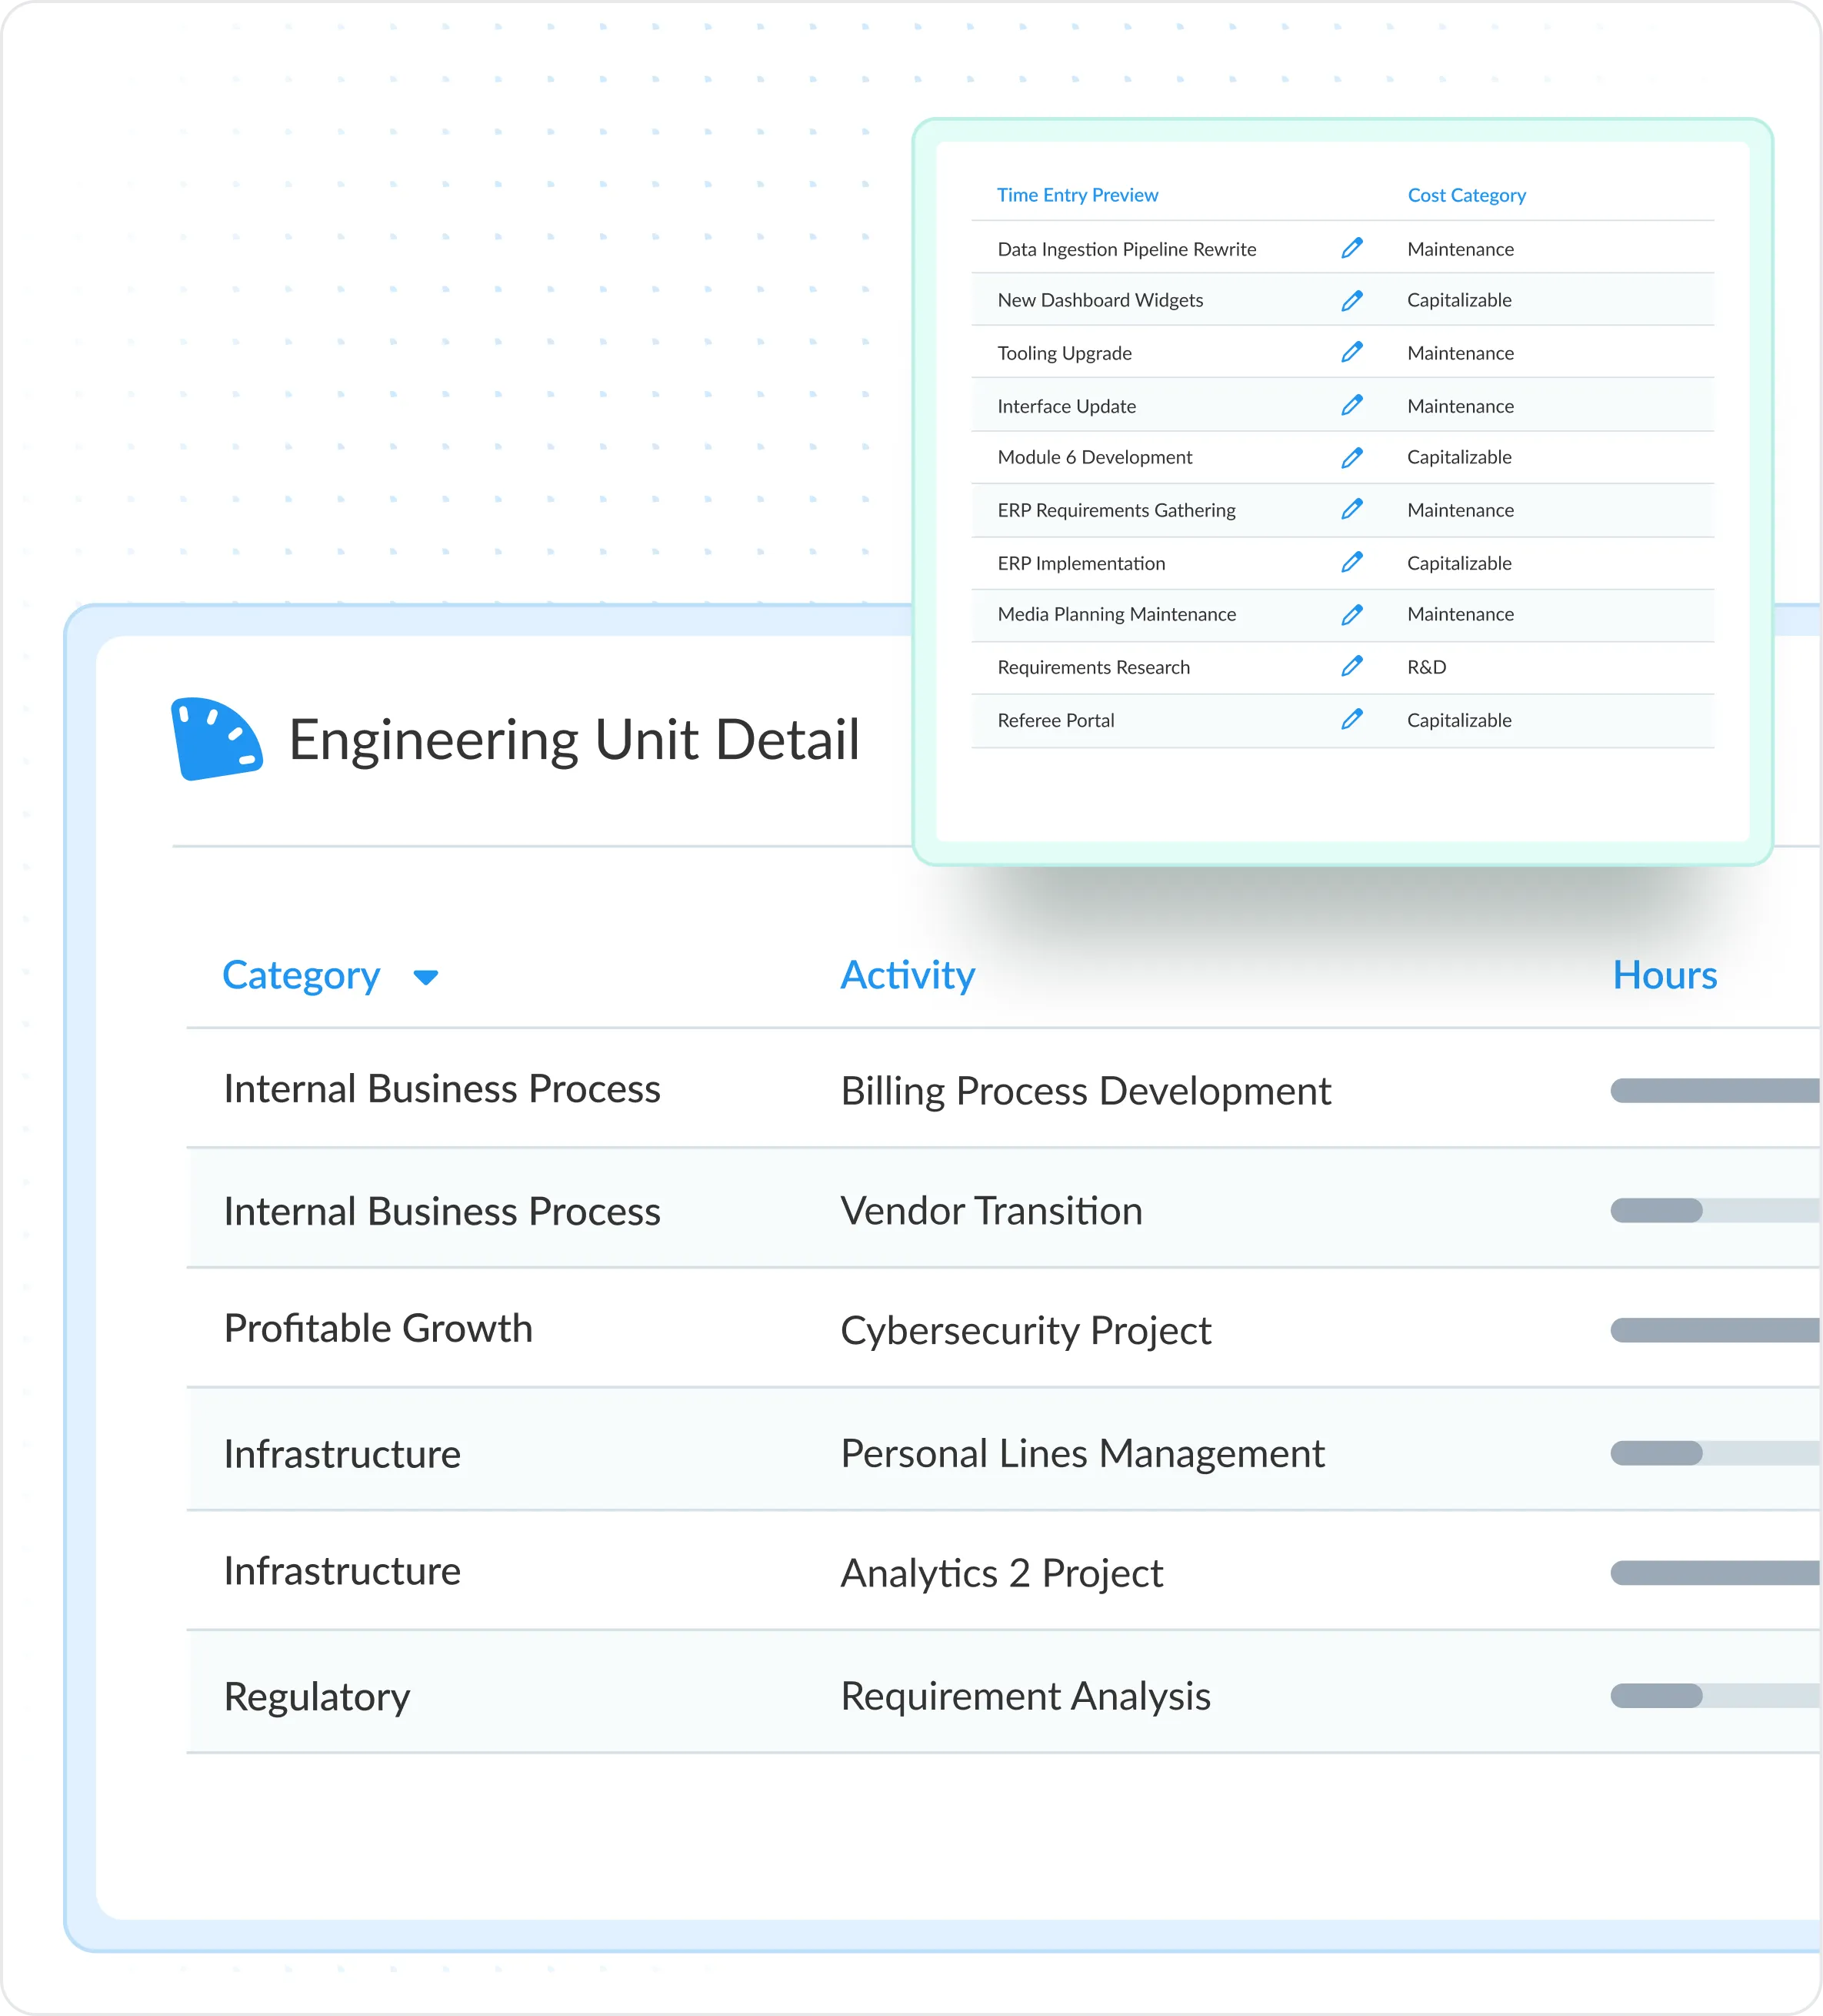Click pencil icon beside Referee Portal
This screenshot has width=1823, height=2016.
tap(1351, 719)
